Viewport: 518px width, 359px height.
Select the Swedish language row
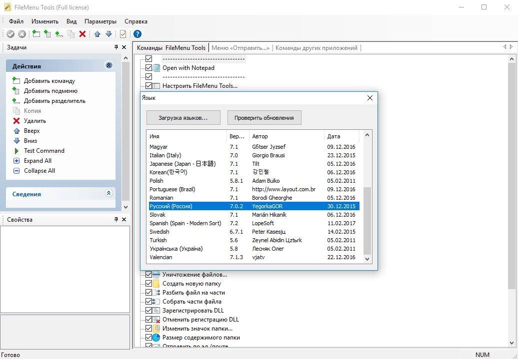tap(253, 232)
